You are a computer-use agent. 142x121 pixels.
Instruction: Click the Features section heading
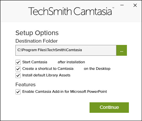click(x=26, y=85)
